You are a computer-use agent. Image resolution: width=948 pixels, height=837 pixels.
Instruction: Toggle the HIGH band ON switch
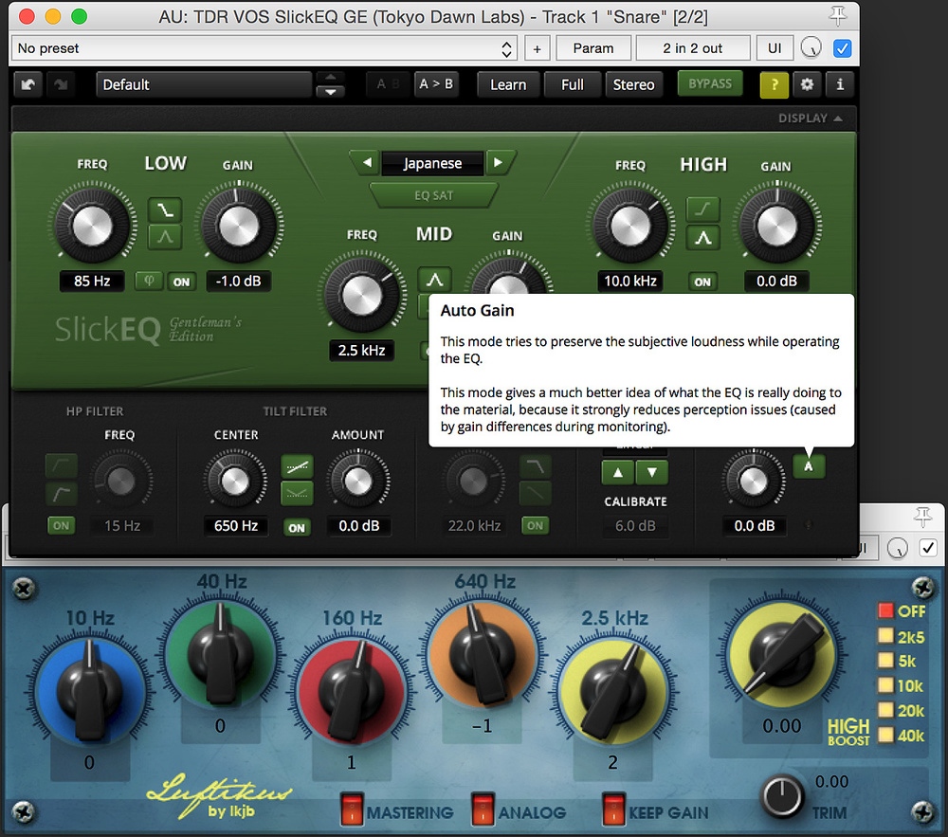pyautogui.click(x=702, y=282)
